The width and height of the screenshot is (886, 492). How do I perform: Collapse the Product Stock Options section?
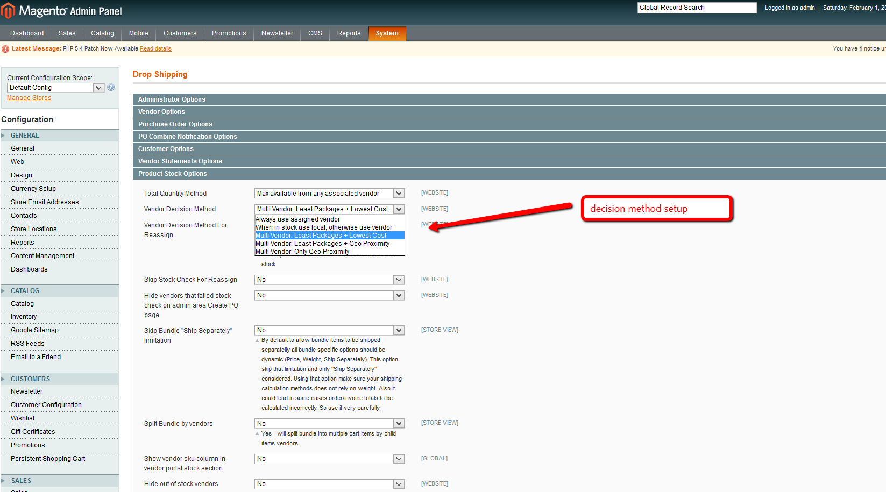coord(509,174)
